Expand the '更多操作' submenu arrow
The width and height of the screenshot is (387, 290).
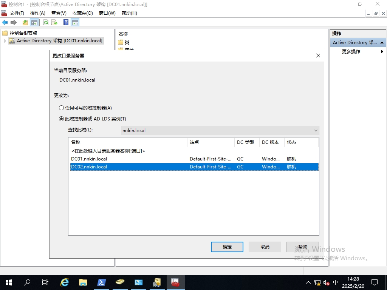(382, 52)
